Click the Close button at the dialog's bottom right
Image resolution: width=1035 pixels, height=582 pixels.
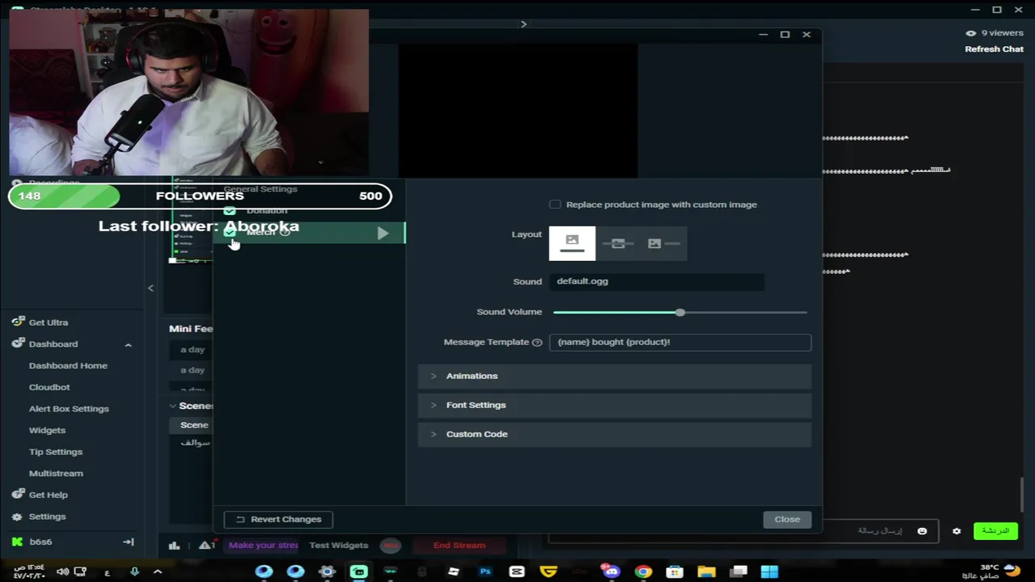[787, 520]
